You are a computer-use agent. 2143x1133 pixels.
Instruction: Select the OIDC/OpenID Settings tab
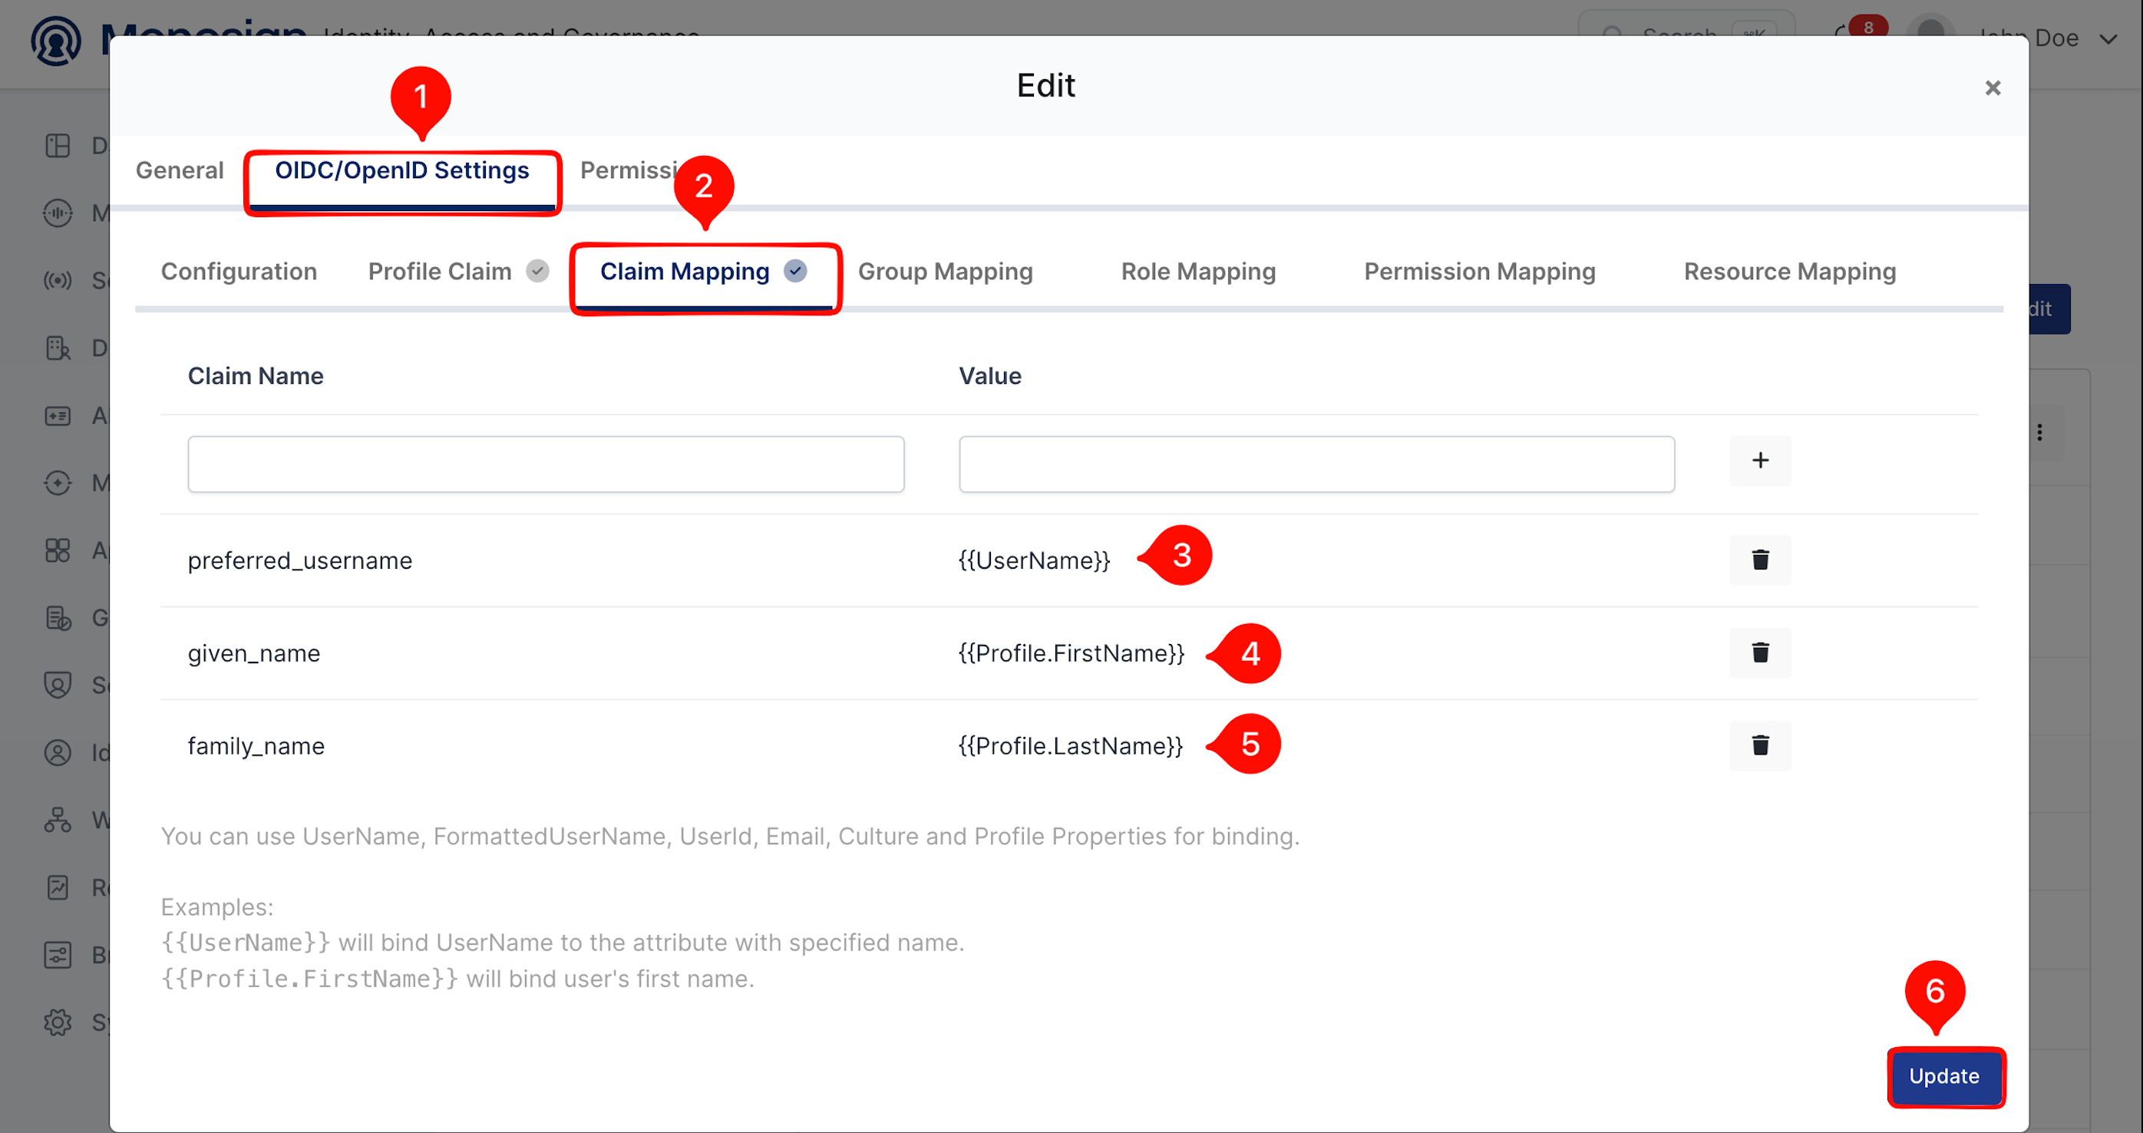[x=402, y=170]
